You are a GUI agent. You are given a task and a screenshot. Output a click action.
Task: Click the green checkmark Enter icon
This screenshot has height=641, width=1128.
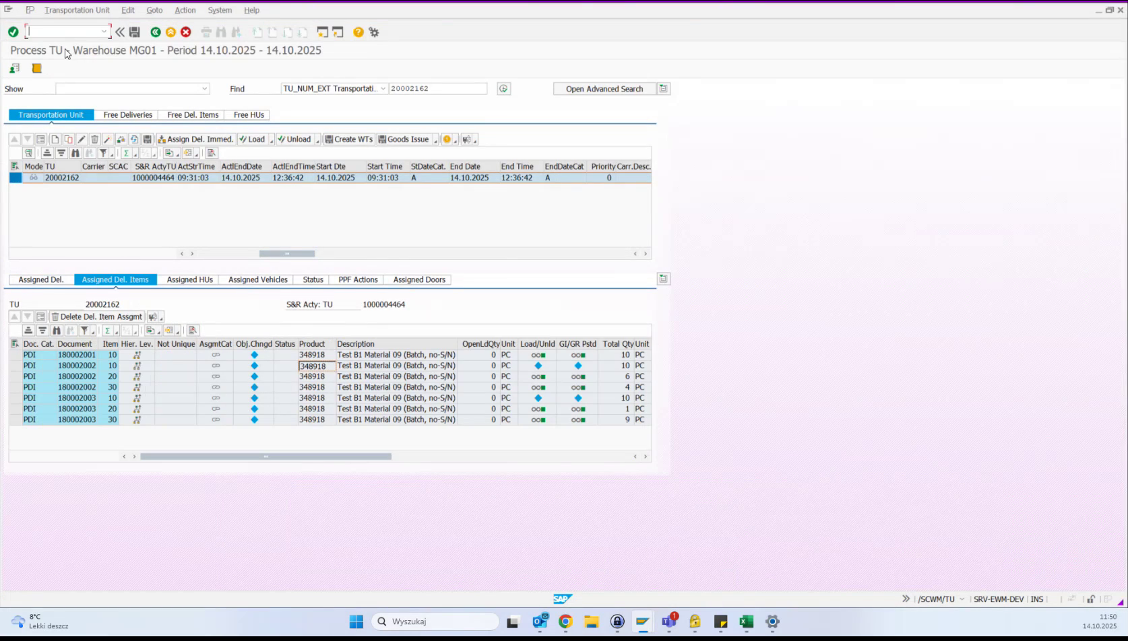[x=13, y=32]
